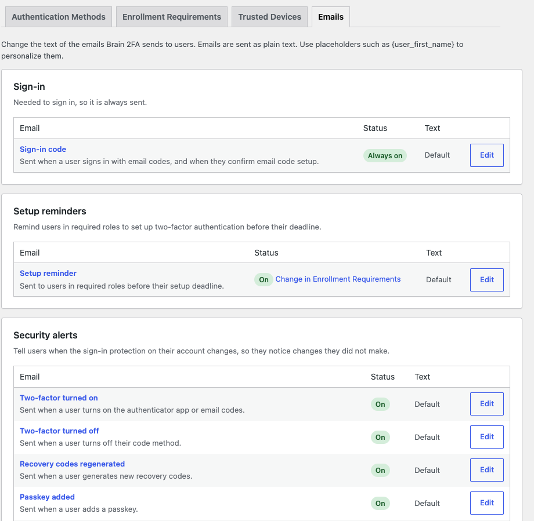Go to the Trusted Devices tab
Image resolution: width=534 pixels, height=521 pixels.
269,17
